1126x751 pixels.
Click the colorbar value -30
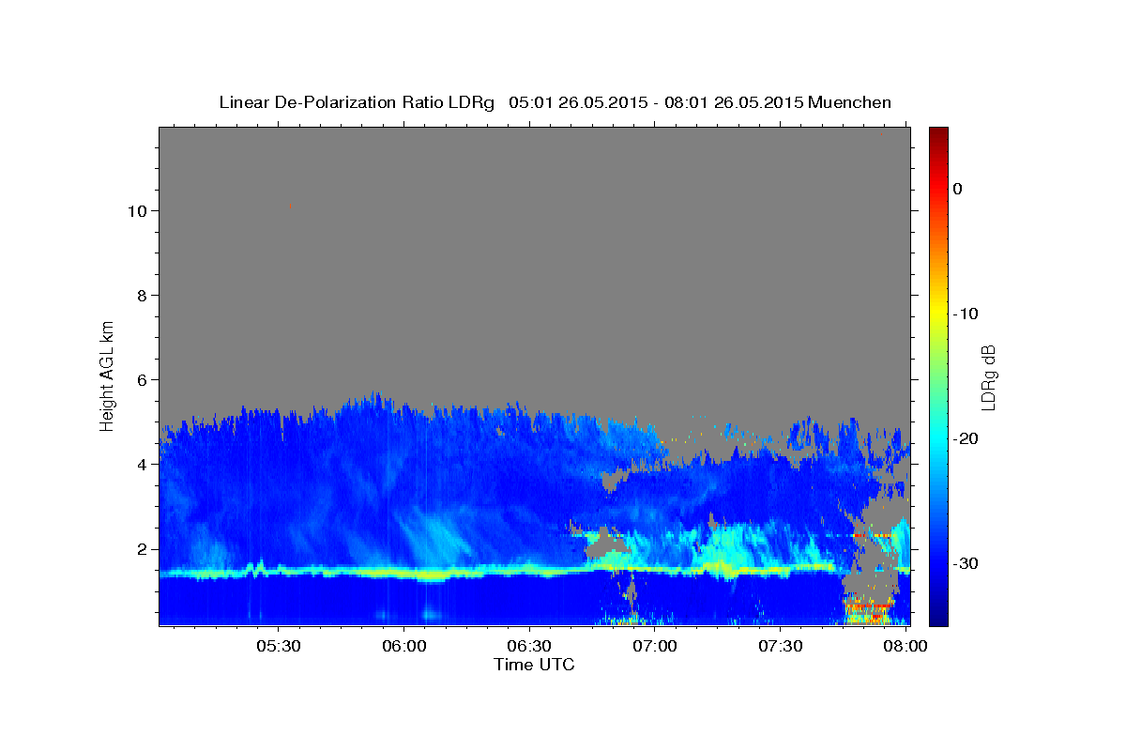(966, 563)
